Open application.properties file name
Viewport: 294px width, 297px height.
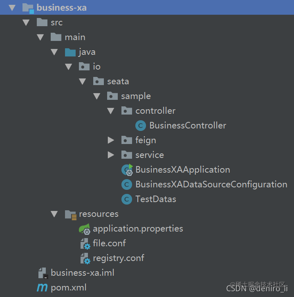(x=138, y=229)
